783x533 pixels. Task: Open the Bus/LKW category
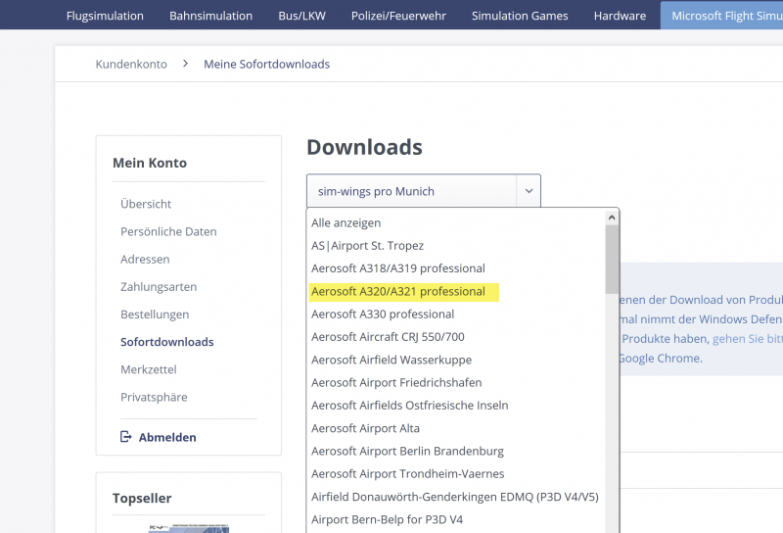[301, 16]
